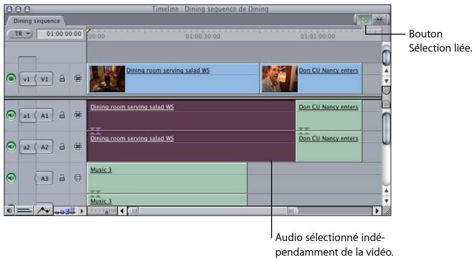
Task: Click the video tracks scroll up arrow
Action: 386,71
